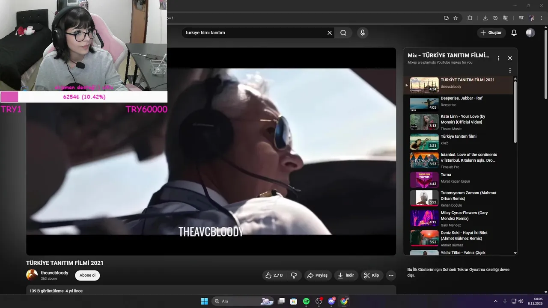Like the video (2,7 B)
The width and height of the screenshot is (548, 308).
274,275
